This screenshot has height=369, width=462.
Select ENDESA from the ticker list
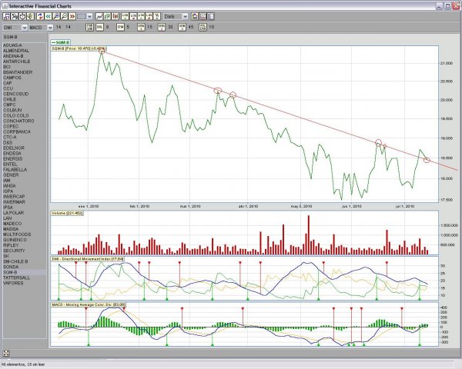click(x=12, y=152)
